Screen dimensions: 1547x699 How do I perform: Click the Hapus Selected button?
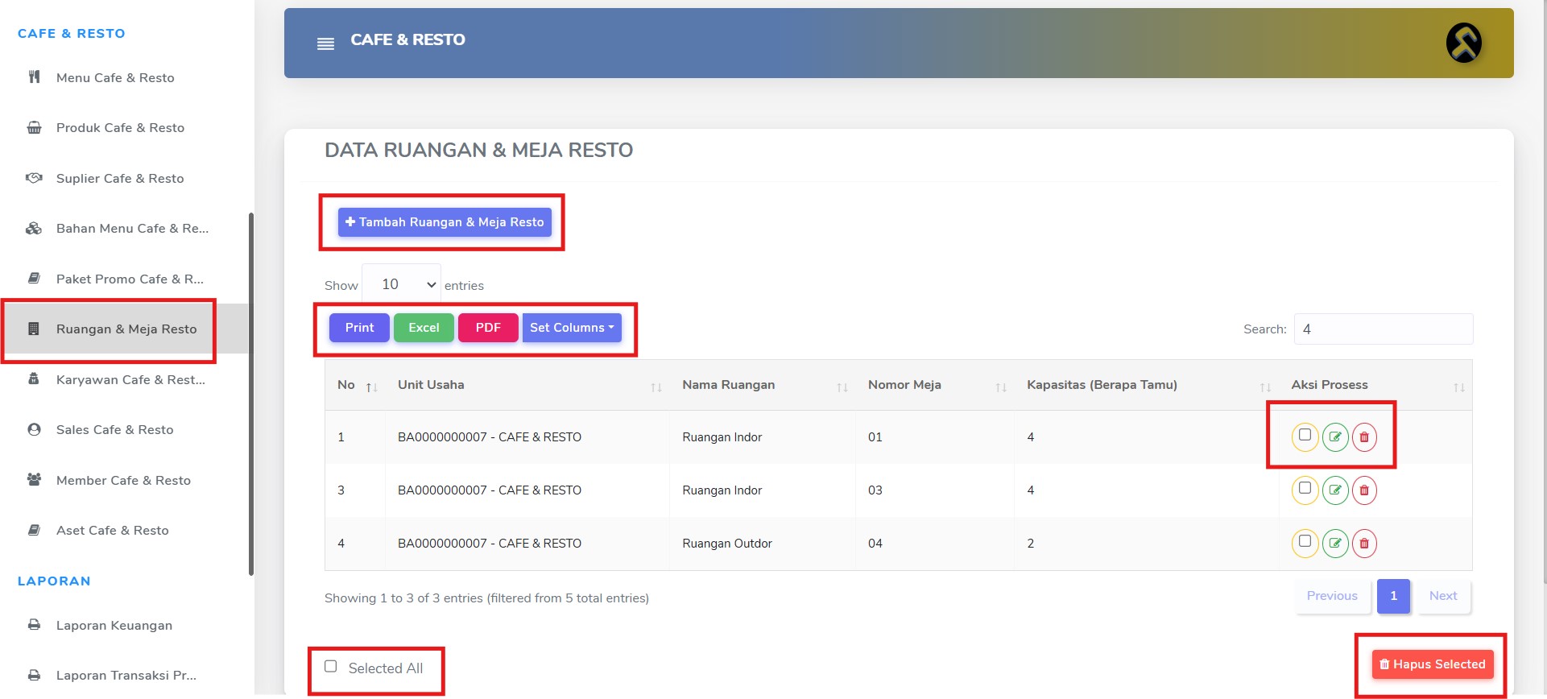point(1433,664)
